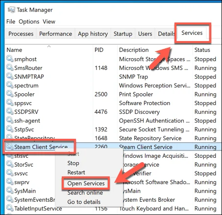Switch to the App history tab
The image size is (222, 215).
pos(93,34)
